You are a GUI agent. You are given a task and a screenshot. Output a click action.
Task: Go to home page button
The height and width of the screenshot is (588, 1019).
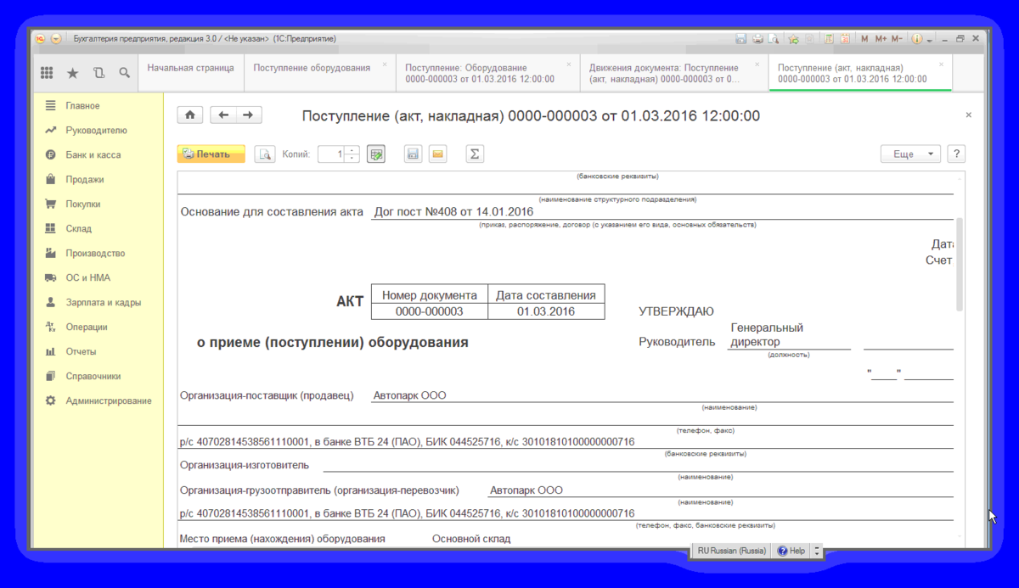coord(190,115)
